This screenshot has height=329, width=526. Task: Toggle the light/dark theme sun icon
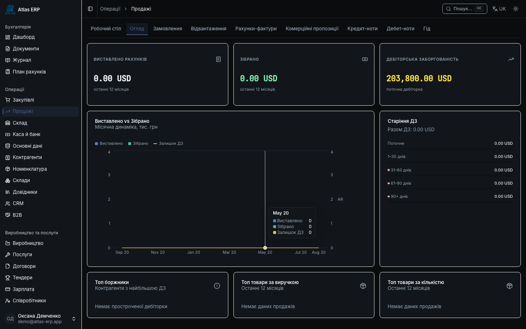[x=516, y=9]
